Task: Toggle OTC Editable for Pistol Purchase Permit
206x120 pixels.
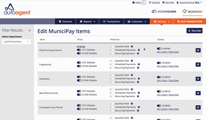Action: pyautogui.click(x=79, y=50)
